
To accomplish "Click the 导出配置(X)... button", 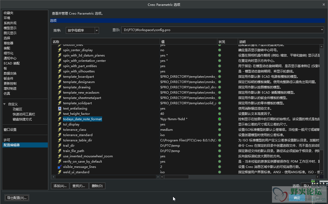I will tap(17, 198).
